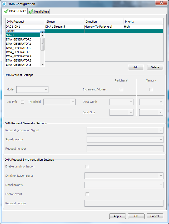Open the Memory Data Width dropdown
The height and width of the screenshot is (224, 169).
coord(151,102)
